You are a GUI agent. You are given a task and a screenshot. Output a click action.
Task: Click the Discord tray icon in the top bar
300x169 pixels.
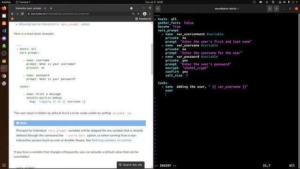click(x=261, y=2)
